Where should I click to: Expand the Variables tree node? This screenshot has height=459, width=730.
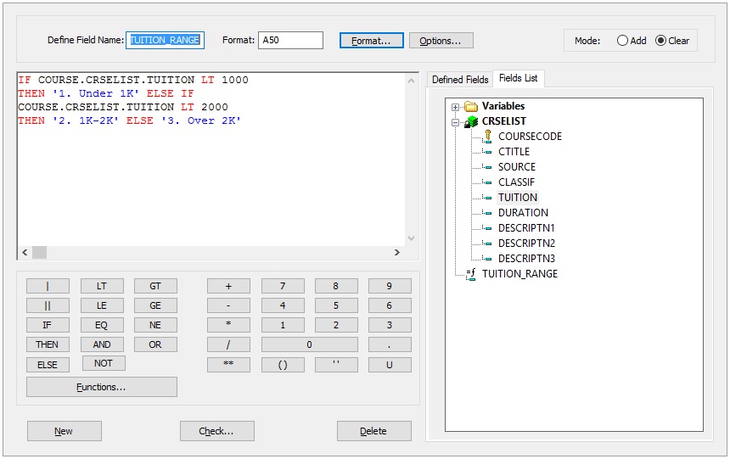(x=456, y=107)
